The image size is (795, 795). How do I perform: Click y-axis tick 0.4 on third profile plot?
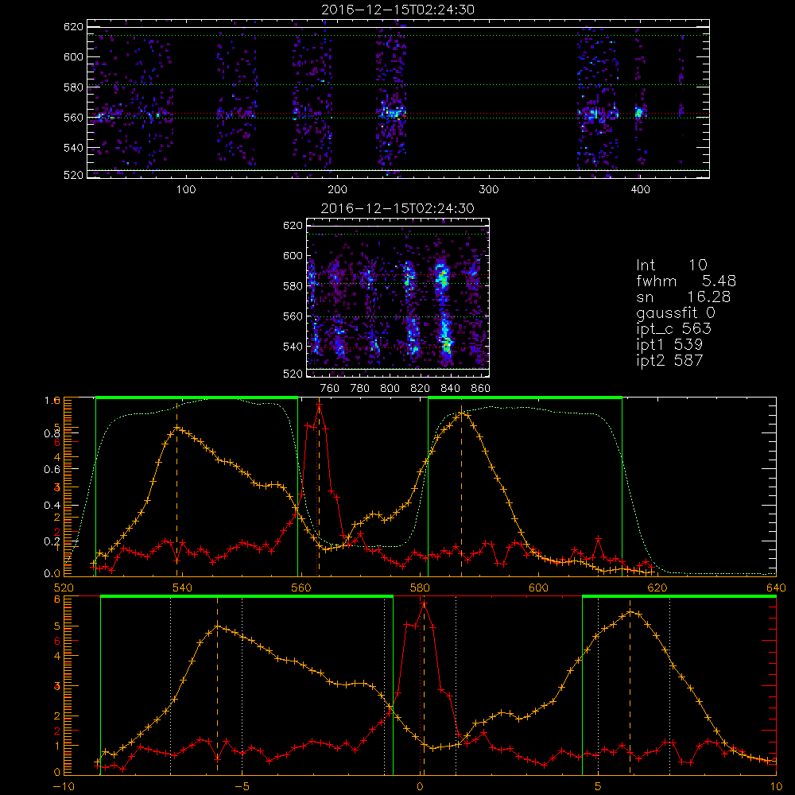coord(52,506)
